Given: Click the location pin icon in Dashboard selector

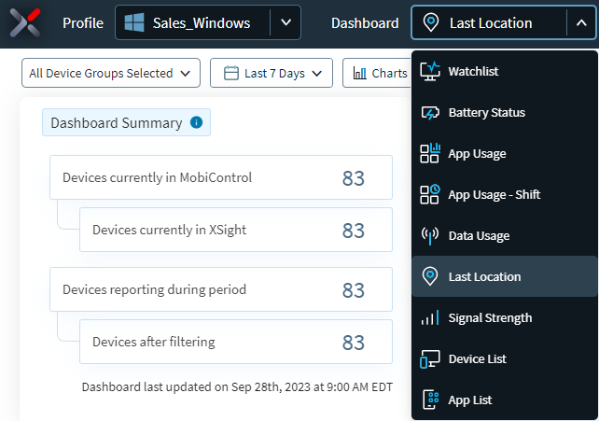Looking at the screenshot, I should 431,22.
